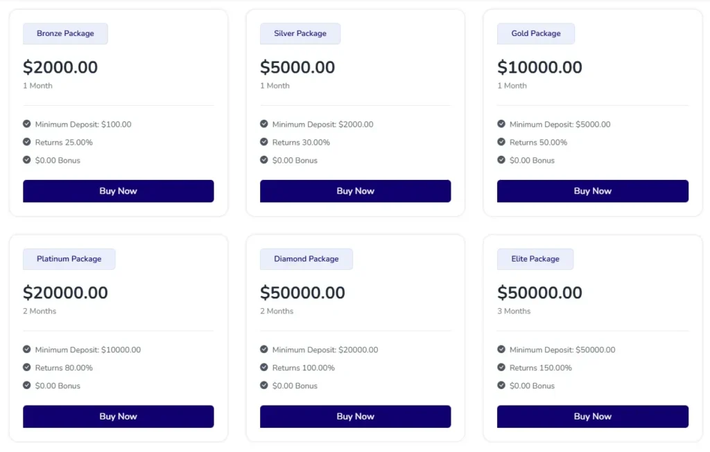
Task: Select Buy Now for Elite Package
Action: tap(592, 417)
